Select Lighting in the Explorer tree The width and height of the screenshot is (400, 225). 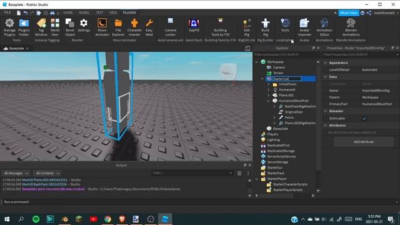tap(274, 140)
